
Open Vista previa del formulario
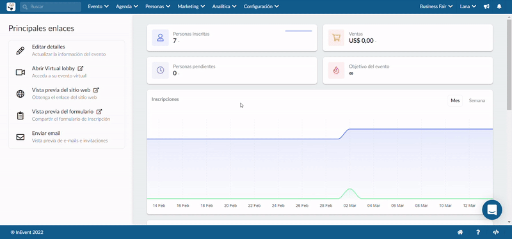pyautogui.click(x=63, y=111)
